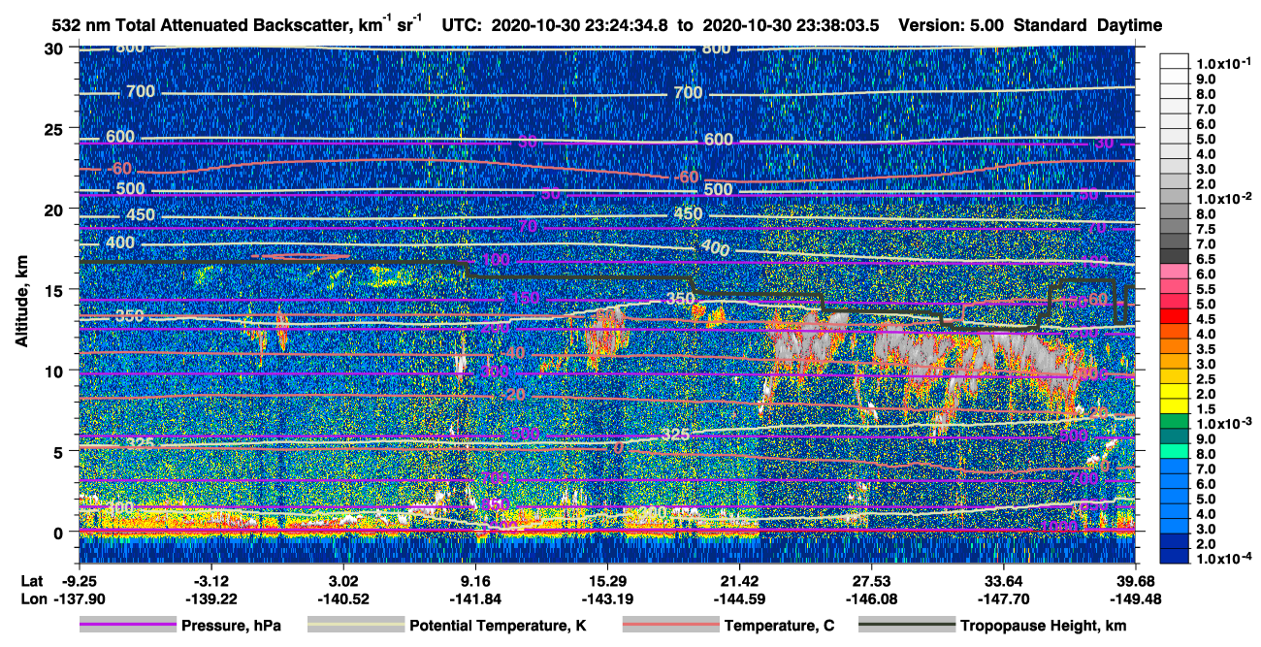Screen dimensions: 1261x647
Task: Click the end time '2020-10-30 23:38:03.5'
Action: pos(791,24)
